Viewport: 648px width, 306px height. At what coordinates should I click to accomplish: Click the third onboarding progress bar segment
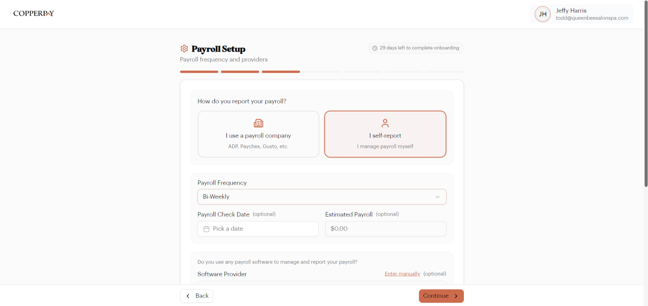click(x=281, y=72)
